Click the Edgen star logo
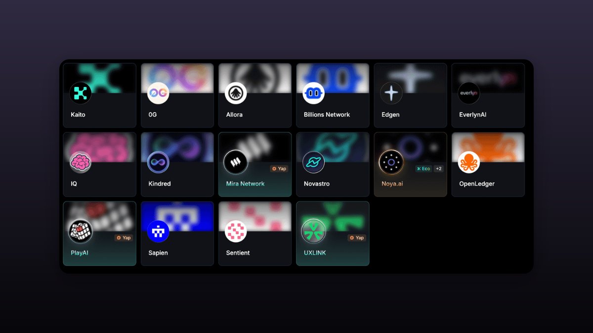 (391, 93)
